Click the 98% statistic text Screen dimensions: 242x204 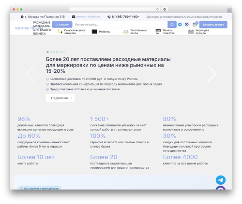24,119
